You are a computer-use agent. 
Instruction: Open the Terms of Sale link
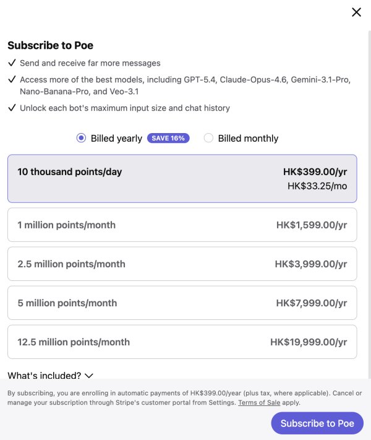point(260,402)
